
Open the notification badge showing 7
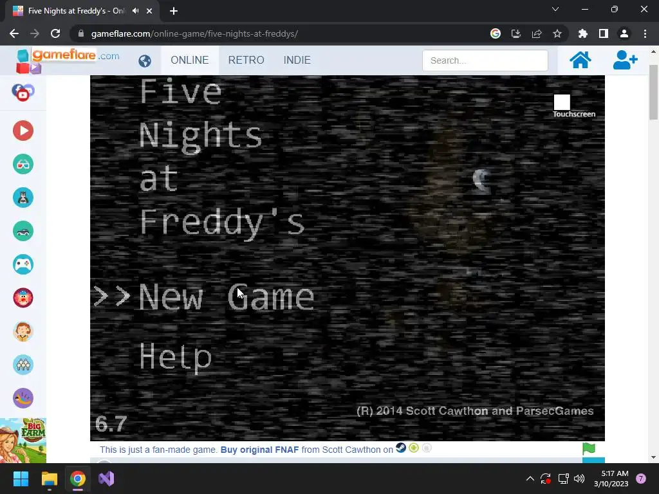pos(641,479)
